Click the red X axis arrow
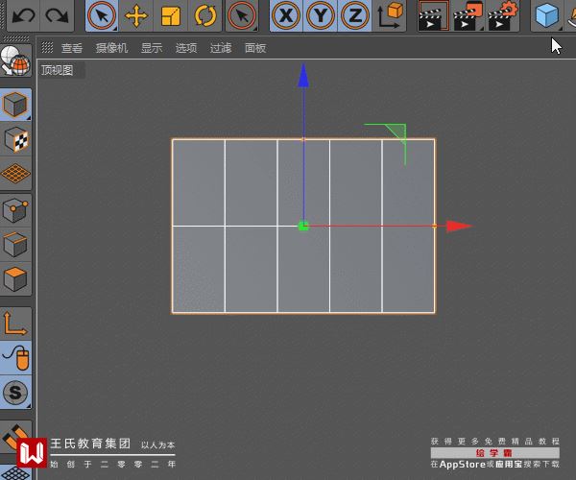 click(x=459, y=227)
